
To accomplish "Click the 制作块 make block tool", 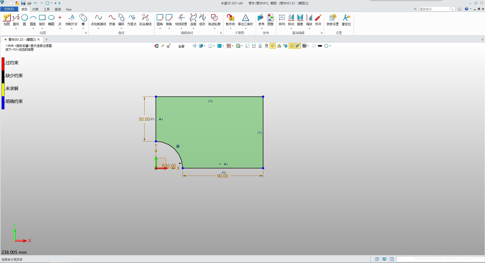I will pyautogui.click(x=230, y=20).
